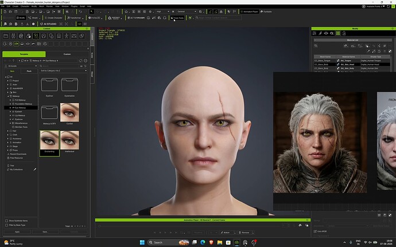396x247 pixels.
Task: Expand the Hair tree node
Action: coord(8,131)
